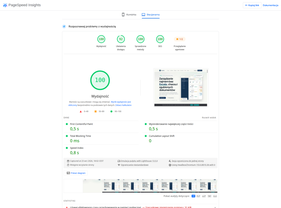This screenshot has height=208, width=281.
Task: Click the stopwatch icon by Wstępne wczytanie strony
Action: click(x=68, y=165)
